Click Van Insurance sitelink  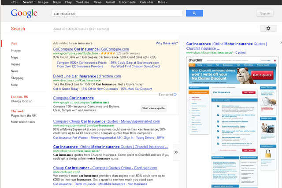(x=137, y=184)
